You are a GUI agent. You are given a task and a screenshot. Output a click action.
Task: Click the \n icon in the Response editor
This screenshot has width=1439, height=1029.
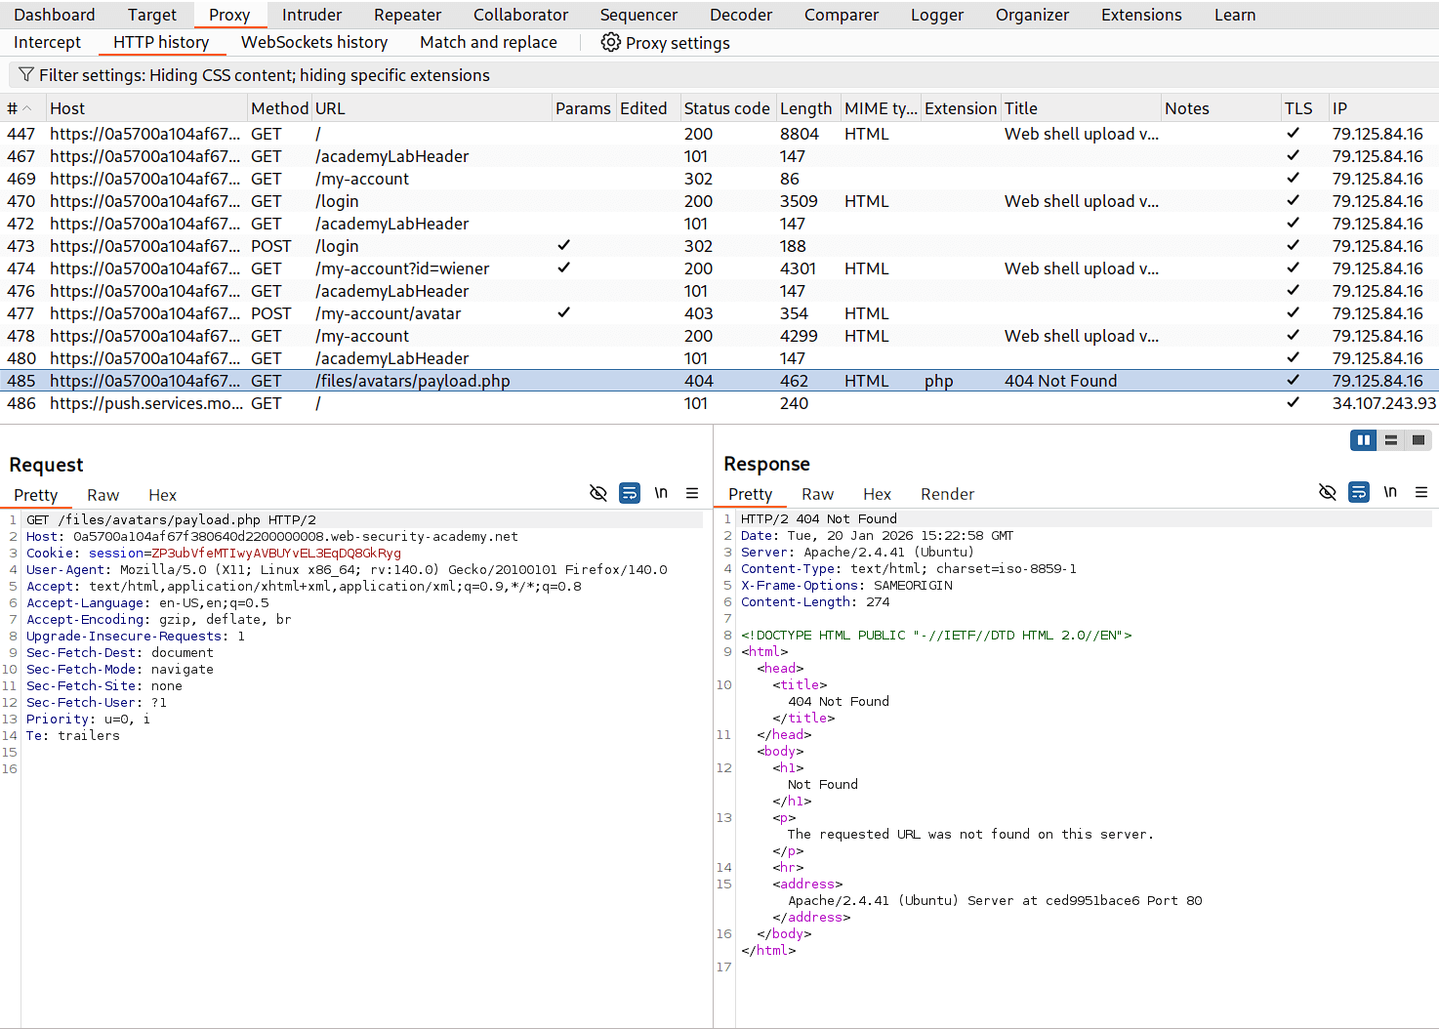click(1390, 492)
